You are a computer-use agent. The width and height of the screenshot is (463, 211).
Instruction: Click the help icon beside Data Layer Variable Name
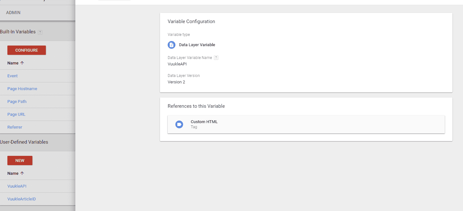[216, 58]
